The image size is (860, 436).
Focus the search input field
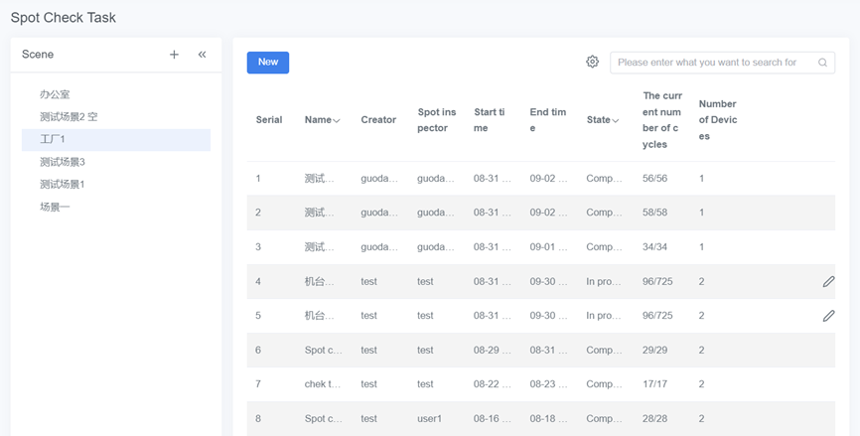[710, 63]
